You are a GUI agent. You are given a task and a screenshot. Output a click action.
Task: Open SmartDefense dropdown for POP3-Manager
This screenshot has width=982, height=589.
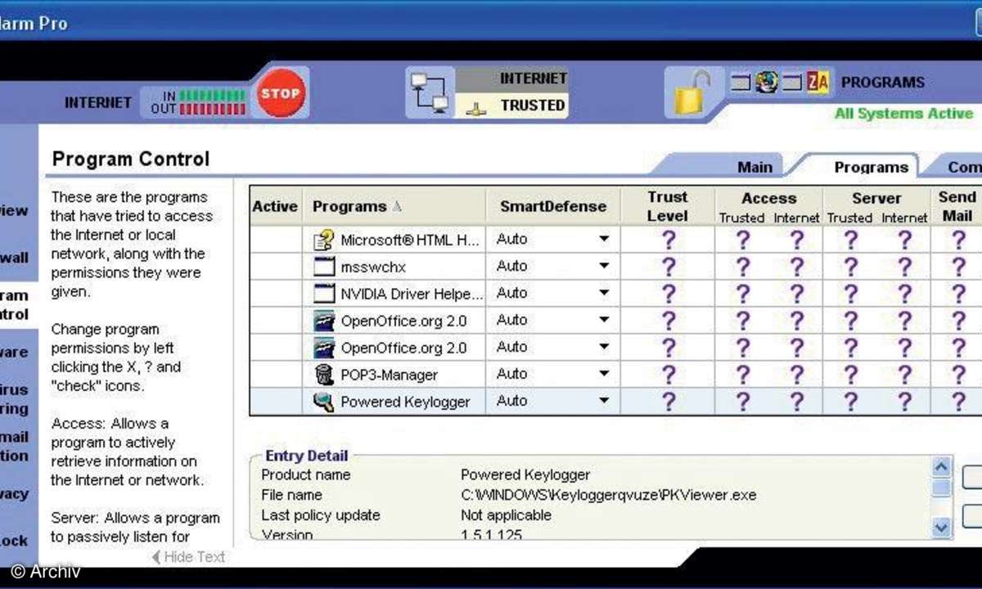604,374
